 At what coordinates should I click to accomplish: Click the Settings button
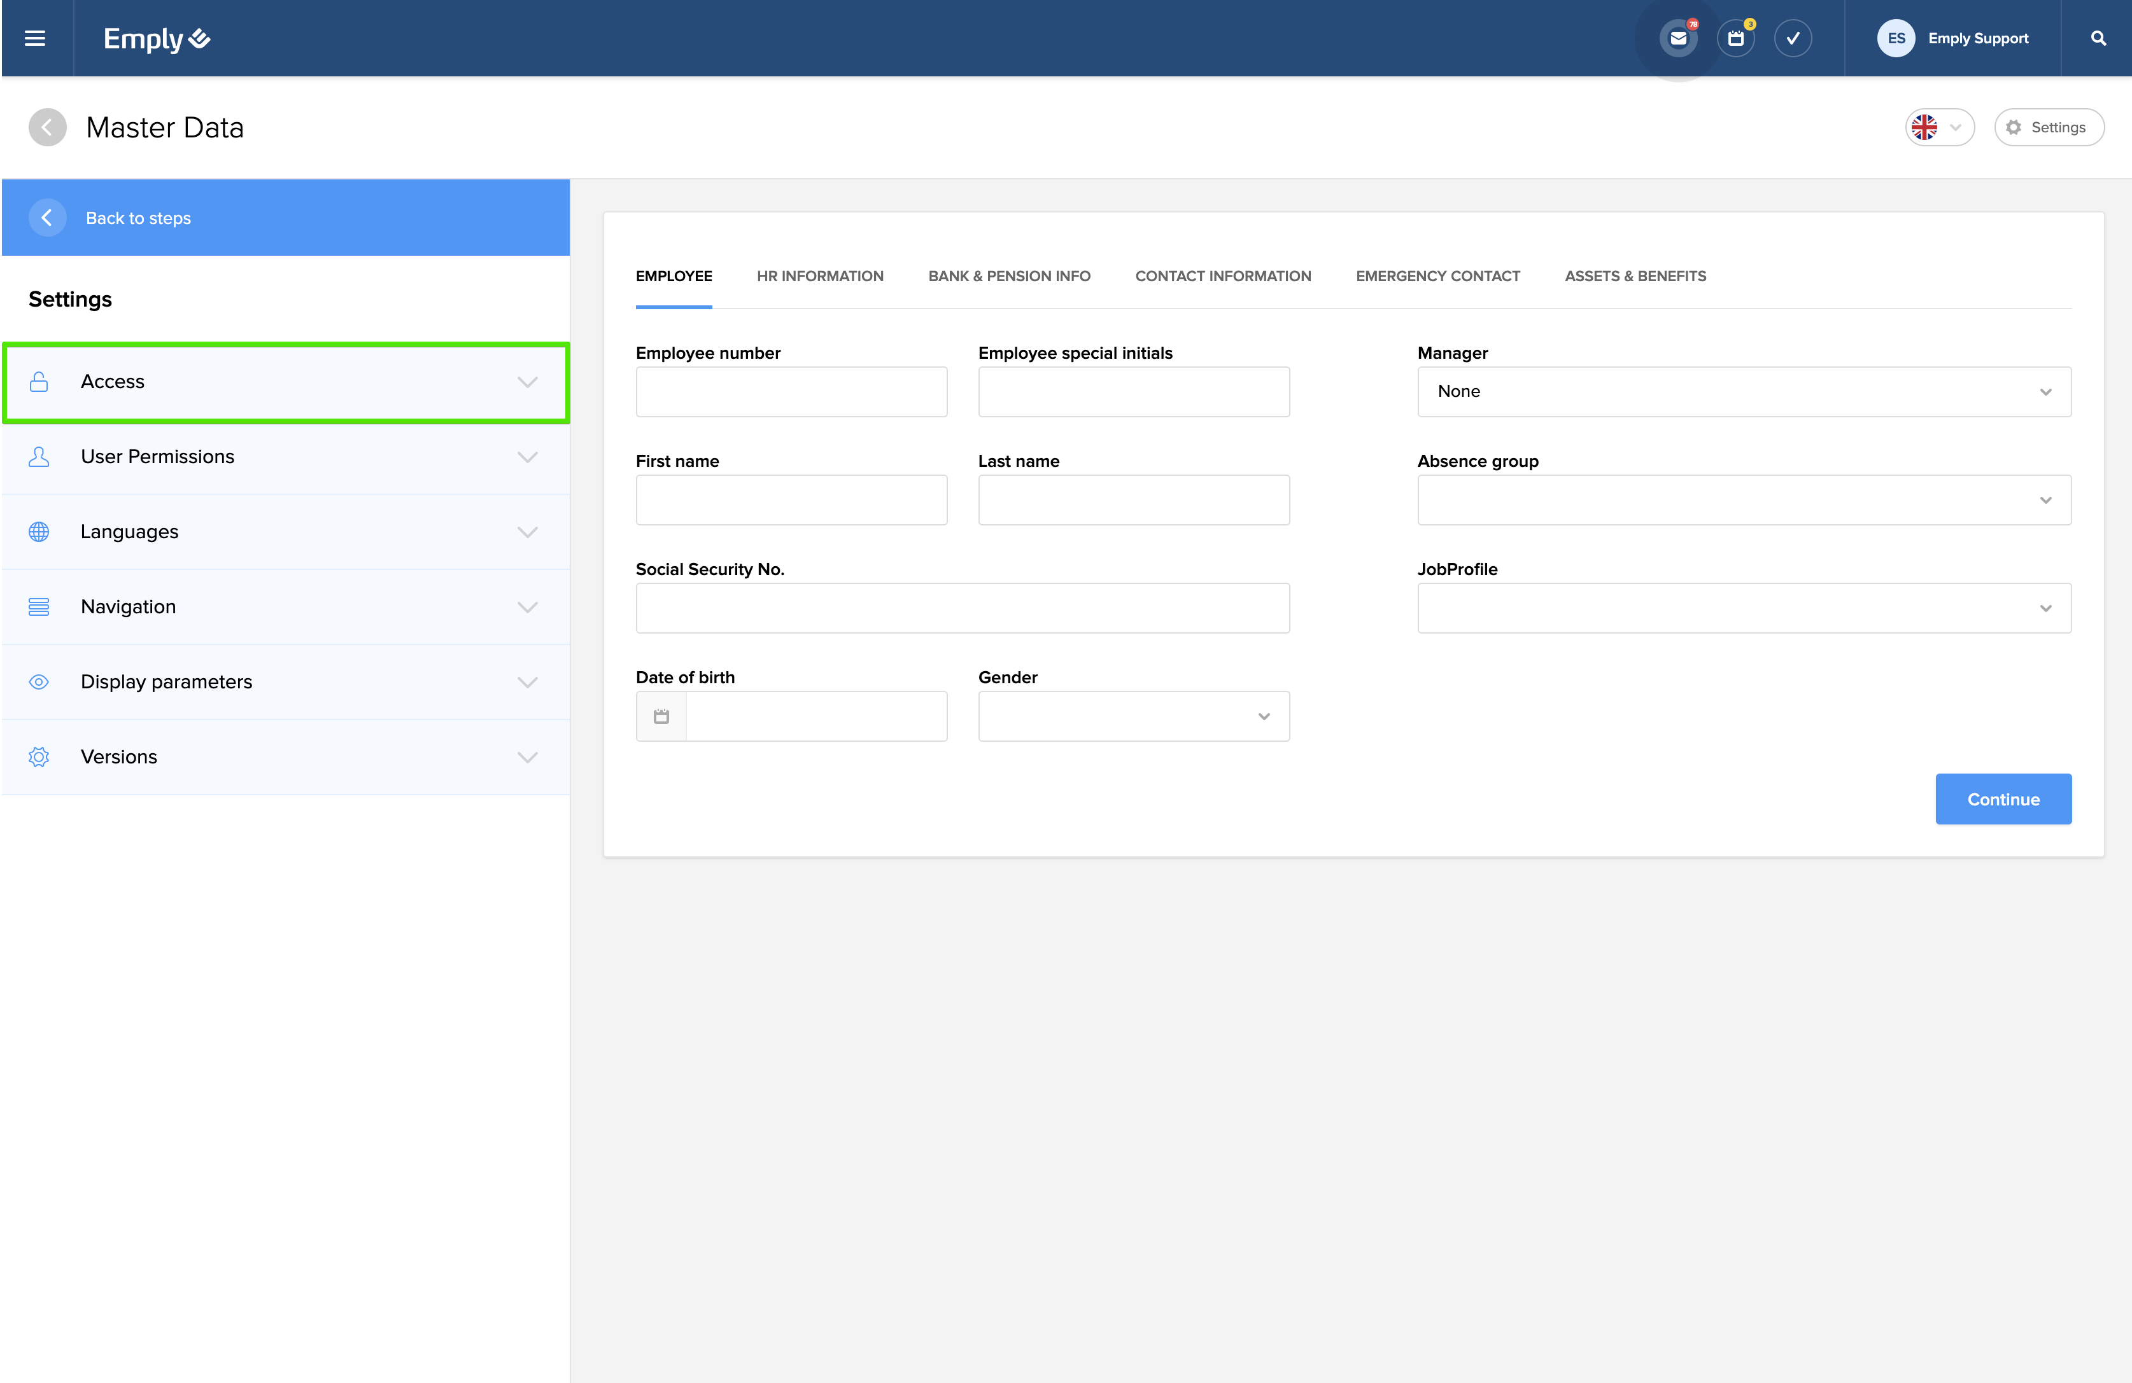coord(2048,127)
